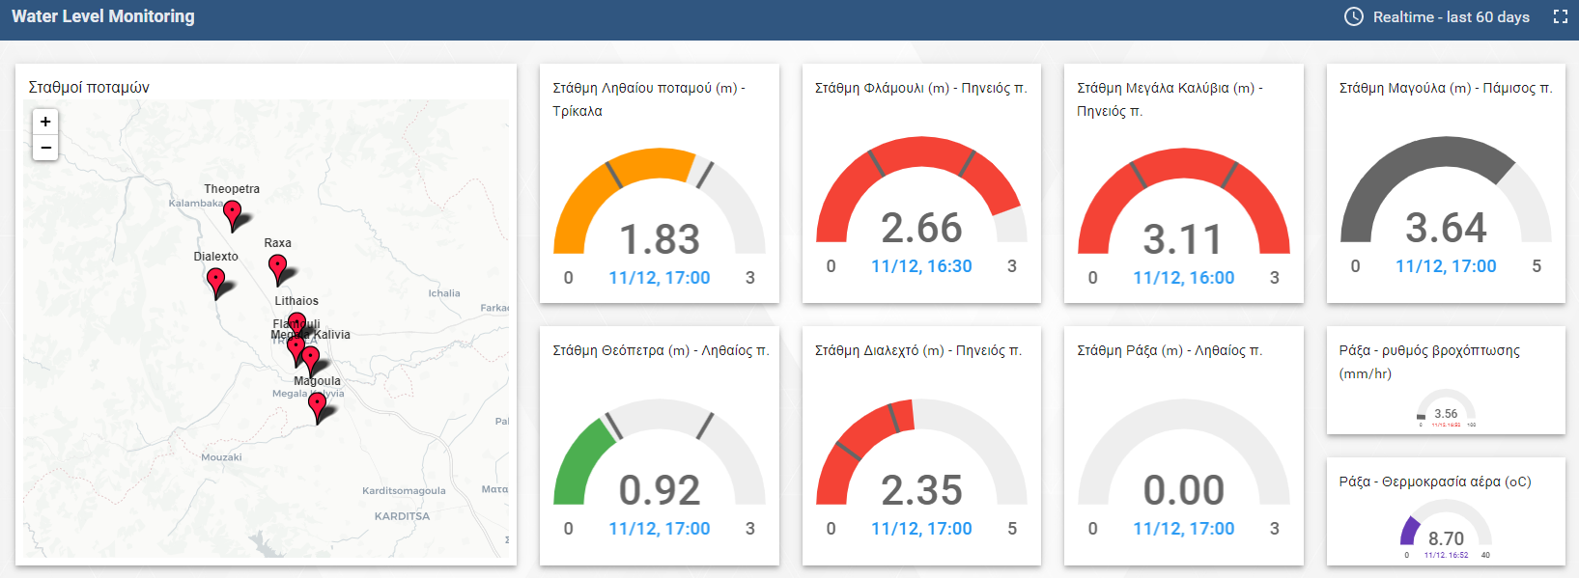Click the 1.83 water level value
This screenshot has height=578, width=1579.
[660, 239]
